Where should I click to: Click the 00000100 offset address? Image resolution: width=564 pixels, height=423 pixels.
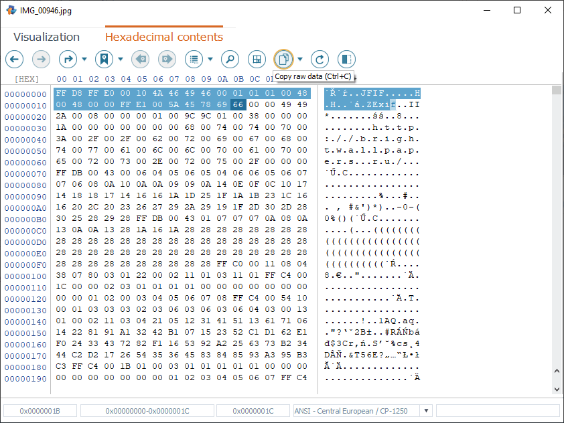click(x=25, y=276)
